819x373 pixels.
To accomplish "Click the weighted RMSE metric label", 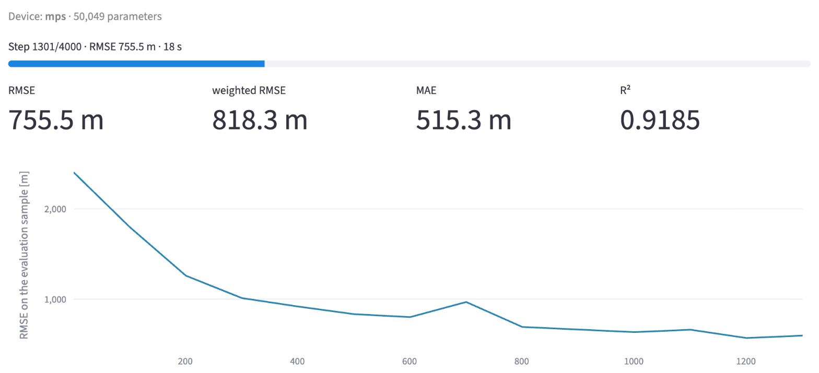I will coord(249,90).
